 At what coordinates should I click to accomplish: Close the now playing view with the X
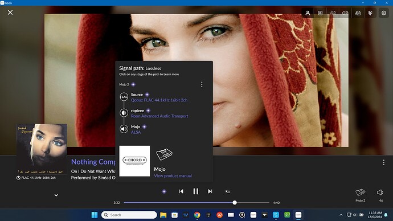tap(10, 13)
